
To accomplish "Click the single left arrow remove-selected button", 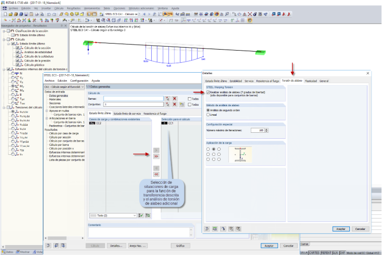I will [156, 168].
